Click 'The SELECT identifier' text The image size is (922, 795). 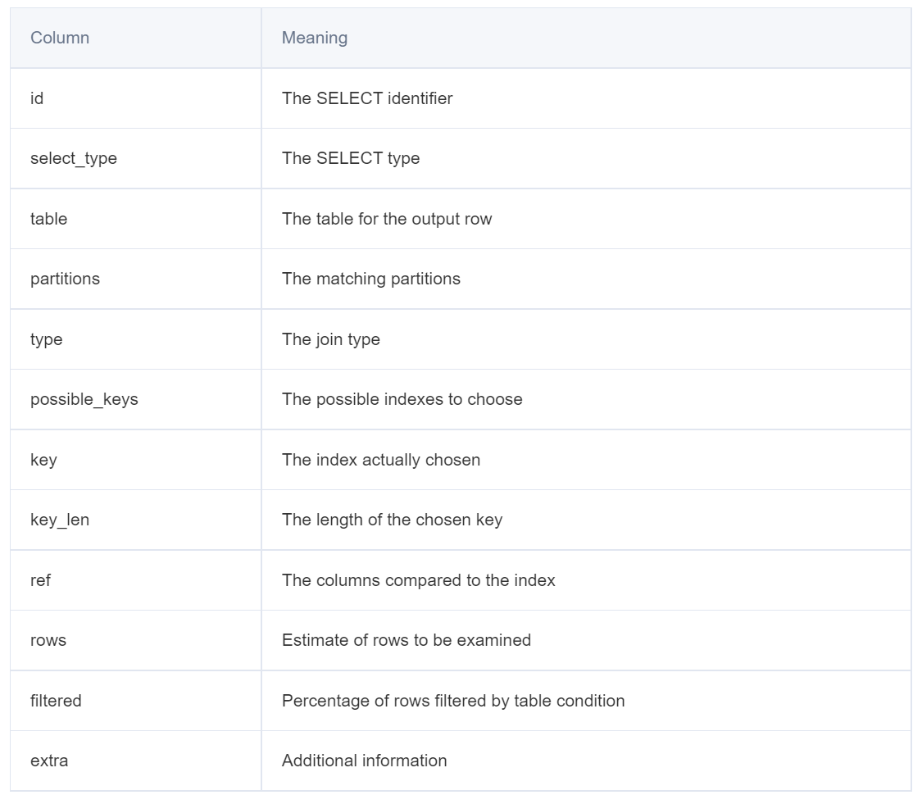[367, 98]
